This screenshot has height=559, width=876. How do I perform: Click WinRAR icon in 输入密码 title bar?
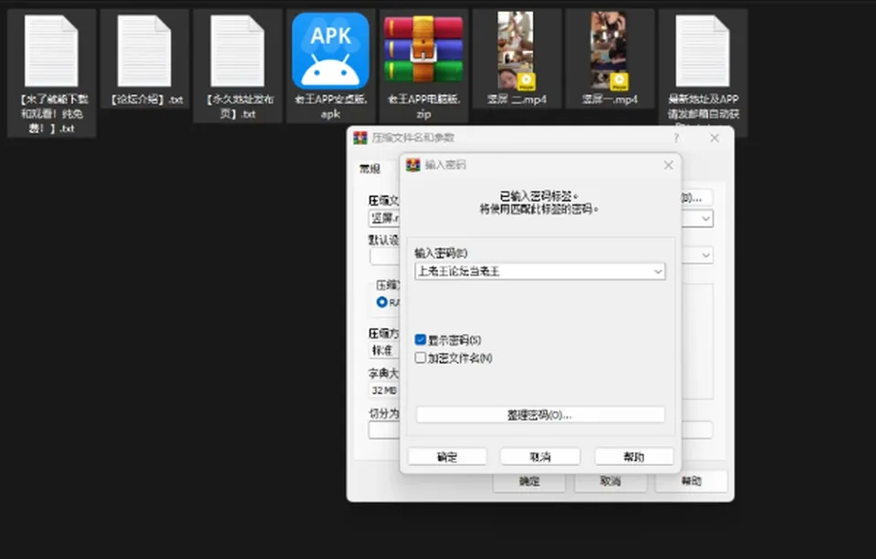[412, 165]
